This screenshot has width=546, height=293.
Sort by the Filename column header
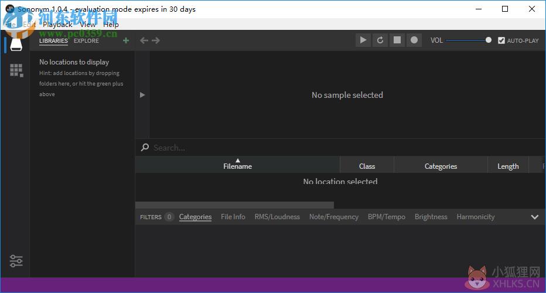coord(237,165)
